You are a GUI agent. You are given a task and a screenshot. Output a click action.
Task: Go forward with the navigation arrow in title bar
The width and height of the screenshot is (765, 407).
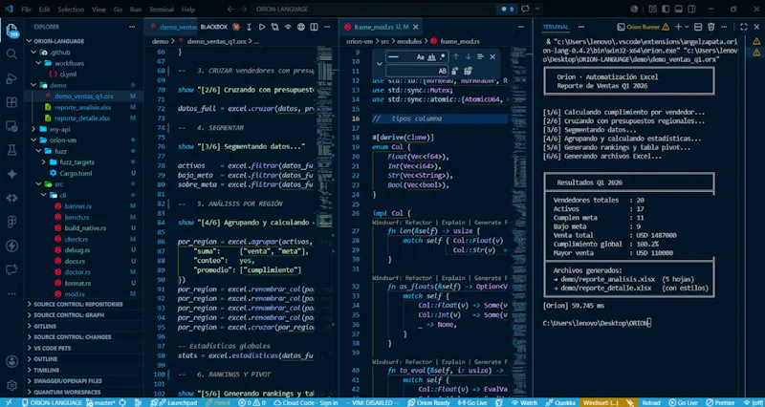[x=244, y=9]
